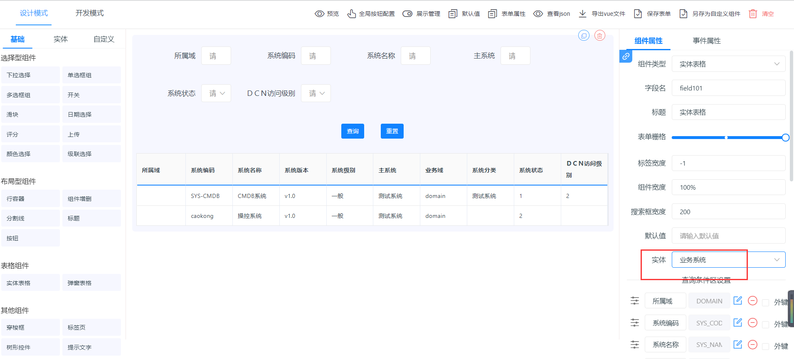Image resolution: width=794 pixels, height=359 pixels.
Task: Edit the 系统名称 query condition
Action: (738, 344)
